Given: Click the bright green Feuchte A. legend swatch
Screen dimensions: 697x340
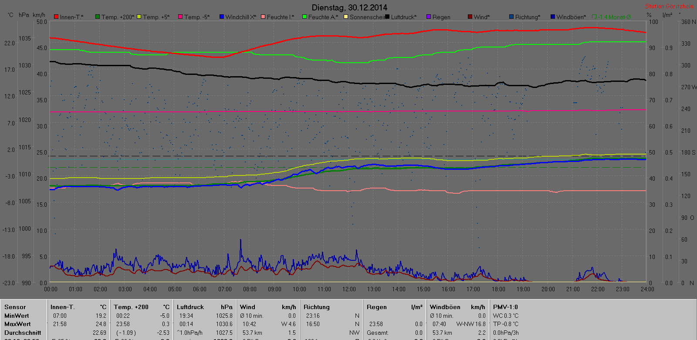Looking at the screenshot, I should (x=305, y=17).
